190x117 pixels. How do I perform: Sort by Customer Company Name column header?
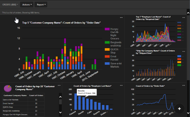tap(15, 96)
